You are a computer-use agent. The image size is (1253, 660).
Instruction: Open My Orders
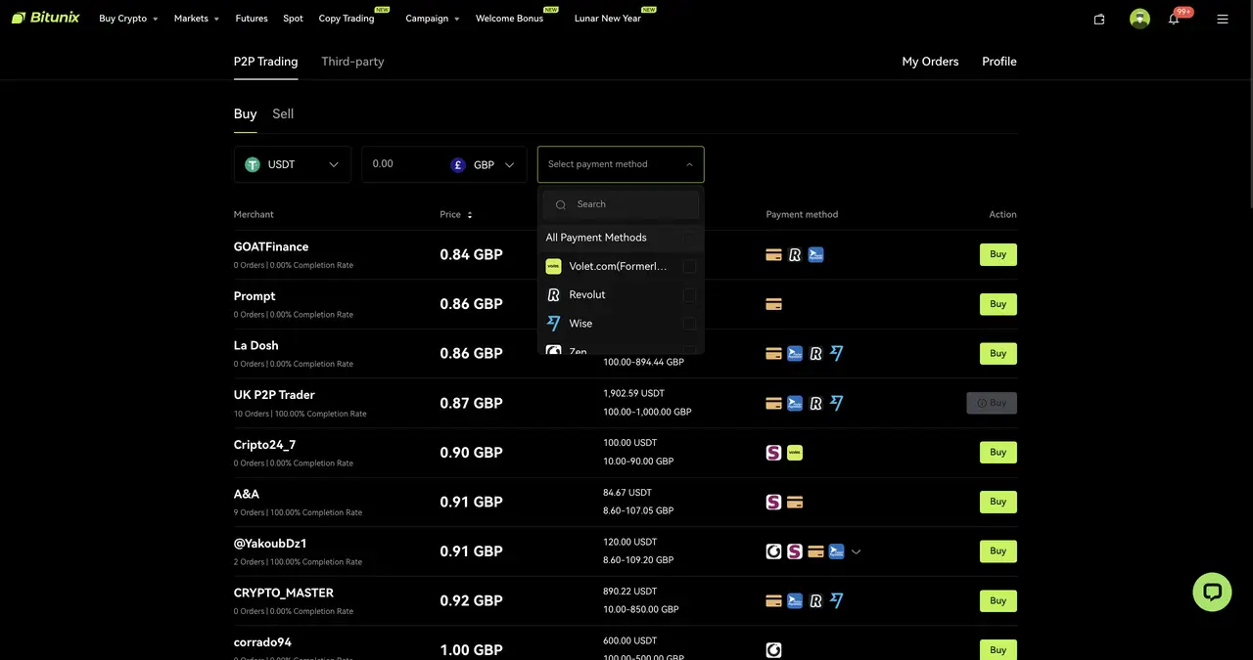click(x=930, y=61)
